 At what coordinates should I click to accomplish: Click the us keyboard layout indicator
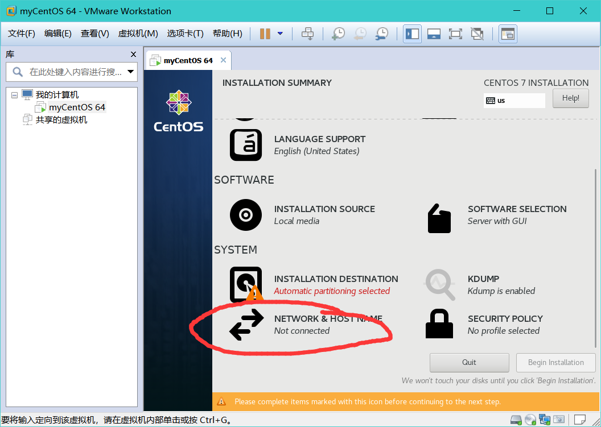coord(514,100)
